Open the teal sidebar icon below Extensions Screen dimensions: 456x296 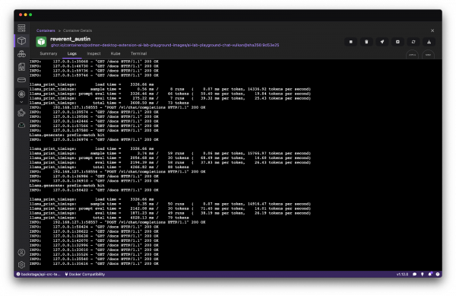click(21, 126)
